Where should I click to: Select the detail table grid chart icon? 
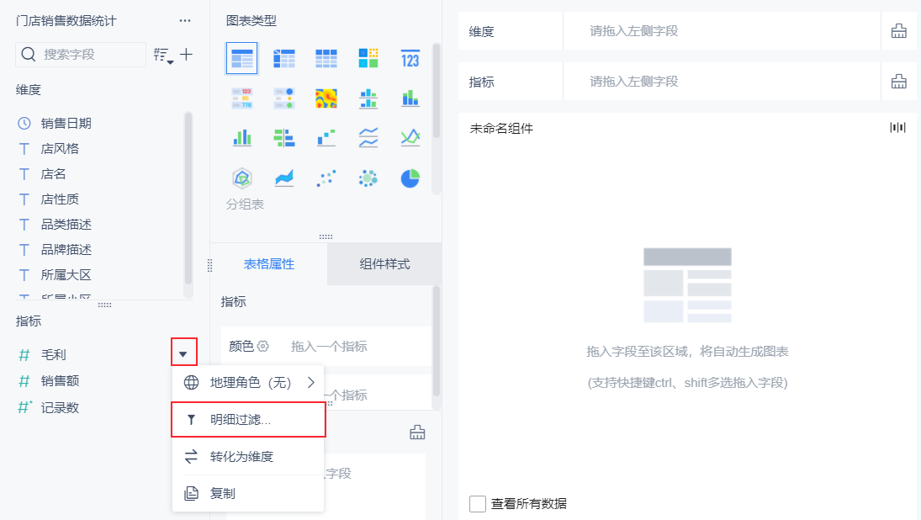pyautogui.click(x=326, y=58)
